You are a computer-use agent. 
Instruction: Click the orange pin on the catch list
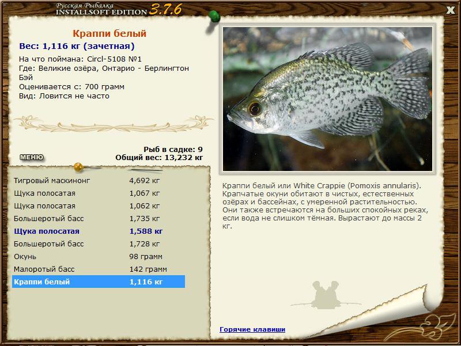tap(79, 167)
